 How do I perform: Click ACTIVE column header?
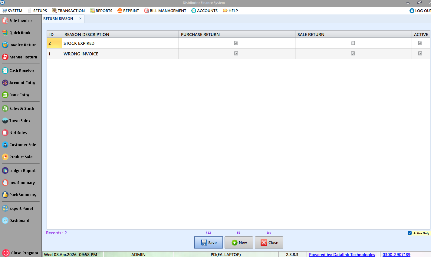point(421,34)
